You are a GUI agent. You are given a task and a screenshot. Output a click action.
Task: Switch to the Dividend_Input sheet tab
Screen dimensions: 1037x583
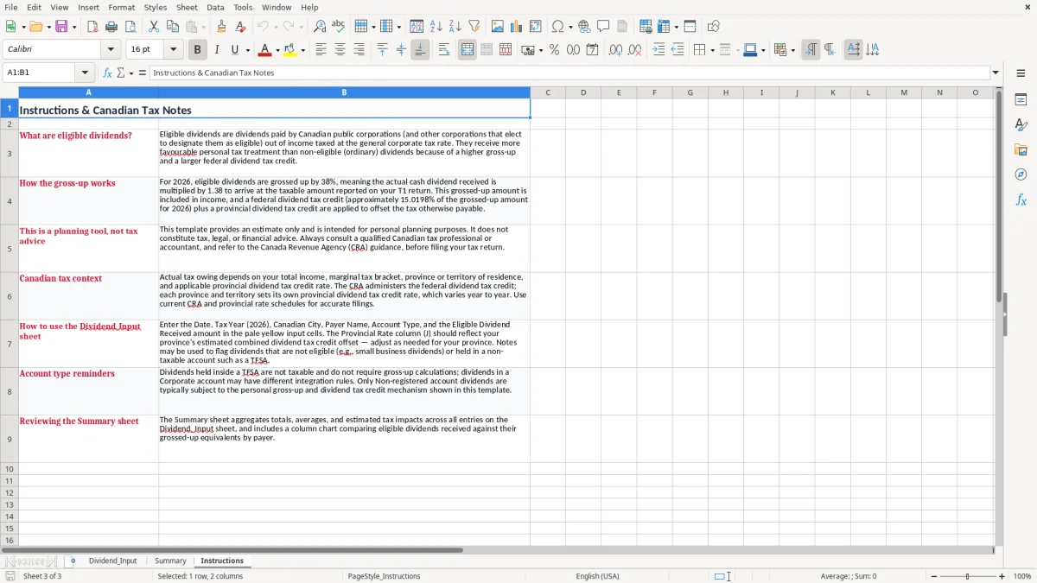[112, 561]
